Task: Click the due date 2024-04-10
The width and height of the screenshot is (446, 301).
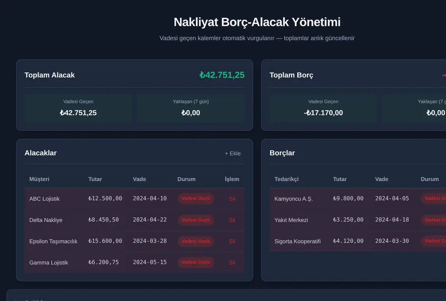Action: click(150, 199)
